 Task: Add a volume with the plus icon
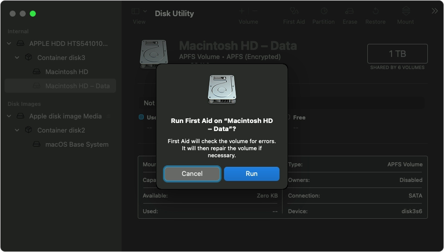(242, 11)
